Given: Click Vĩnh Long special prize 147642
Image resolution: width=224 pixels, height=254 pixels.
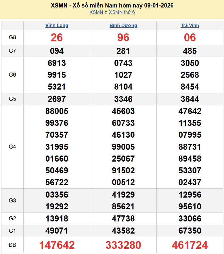Looking at the screenshot, I should pyautogui.click(x=57, y=245).
